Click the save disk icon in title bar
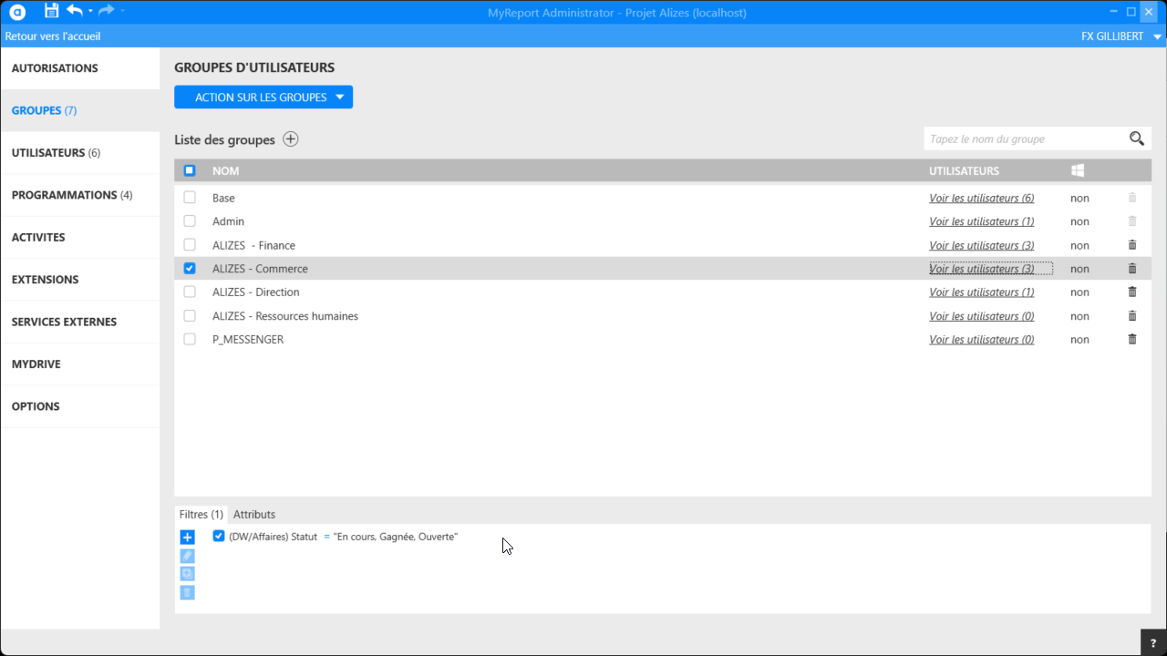 coord(51,11)
